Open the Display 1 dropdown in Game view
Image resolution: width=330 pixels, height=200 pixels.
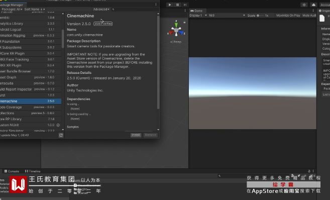(x=198, y=16)
